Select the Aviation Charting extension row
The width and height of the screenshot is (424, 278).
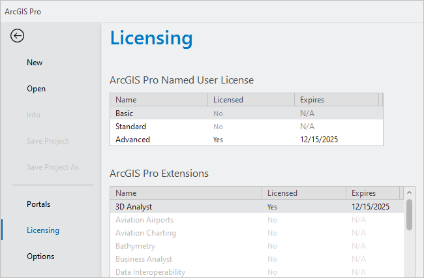[257, 233]
